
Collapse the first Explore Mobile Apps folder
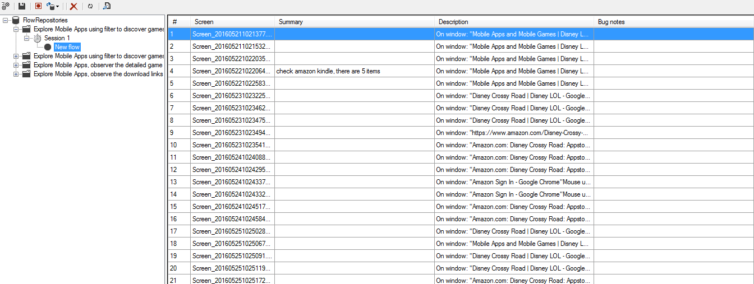(x=16, y=29)
